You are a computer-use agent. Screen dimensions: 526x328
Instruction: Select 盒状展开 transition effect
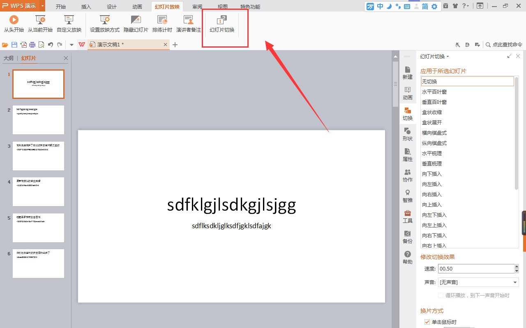[x=468, y=122]
